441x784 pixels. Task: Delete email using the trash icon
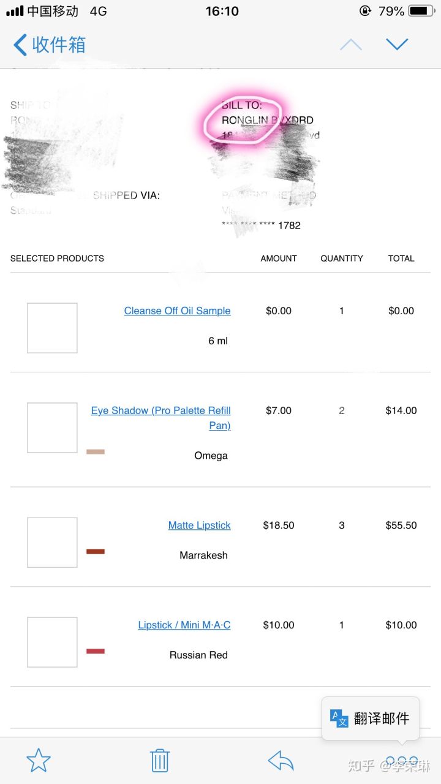(x=160, y=760)
